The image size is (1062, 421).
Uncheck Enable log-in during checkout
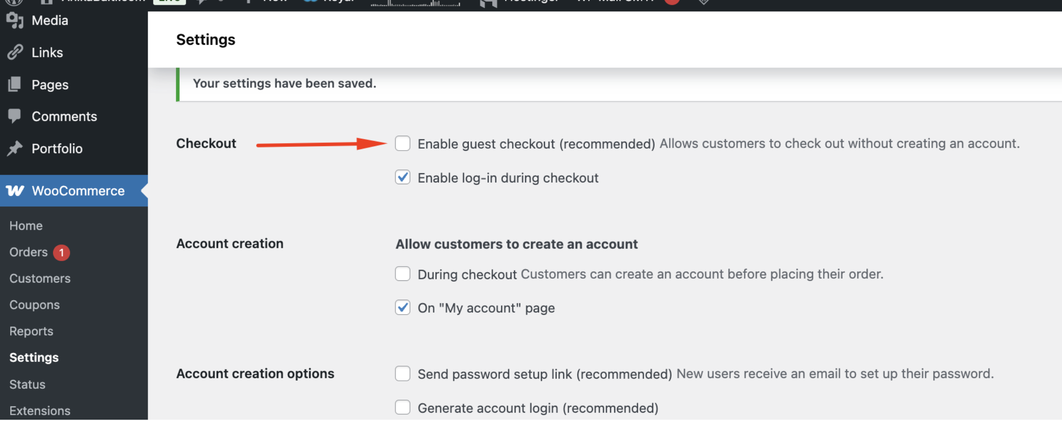coord(403,177)
